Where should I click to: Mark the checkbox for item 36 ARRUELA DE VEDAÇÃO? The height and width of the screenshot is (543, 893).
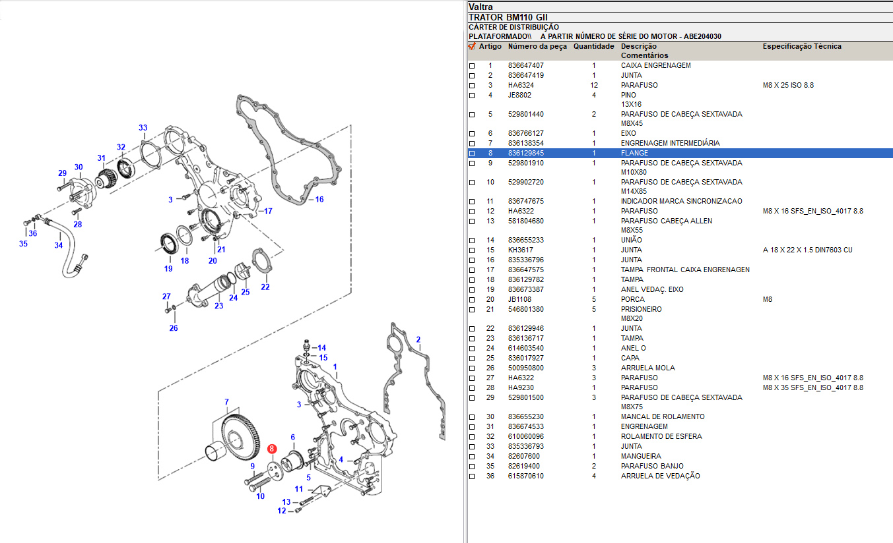[472, 476]
